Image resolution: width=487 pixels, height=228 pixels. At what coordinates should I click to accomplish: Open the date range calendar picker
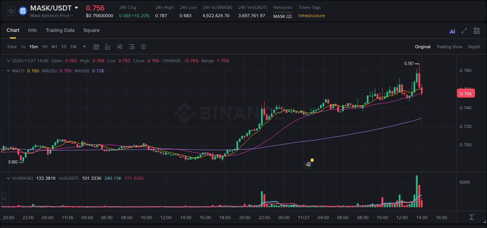tap(96, 47)
